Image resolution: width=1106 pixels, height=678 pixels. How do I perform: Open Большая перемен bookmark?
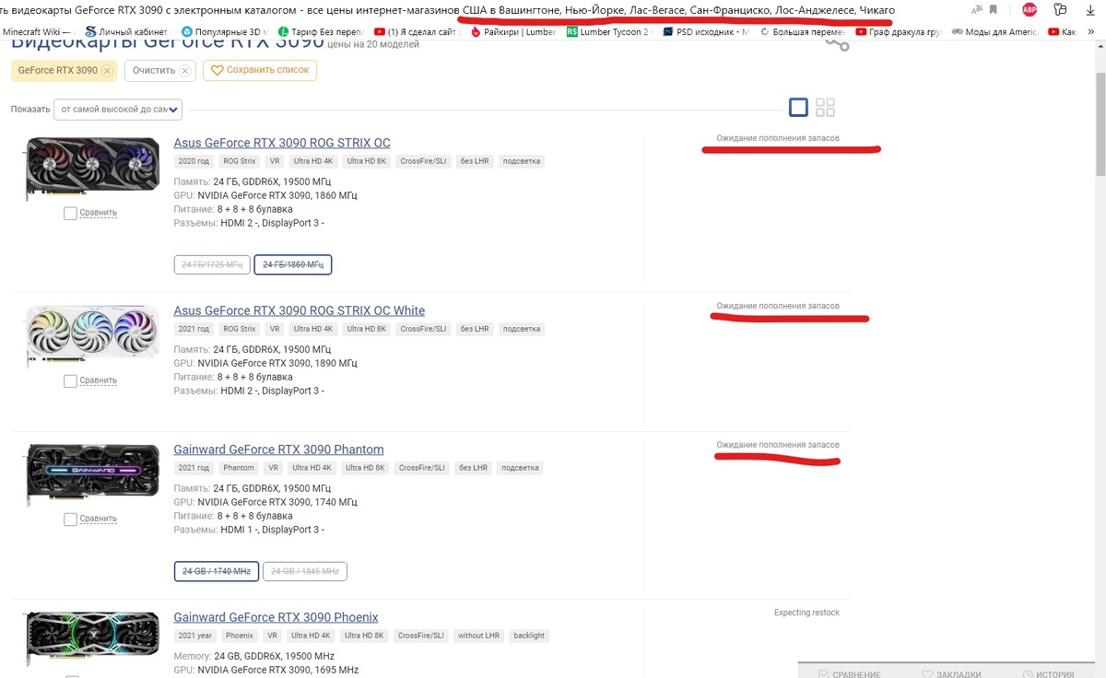[x=802, y=31]
